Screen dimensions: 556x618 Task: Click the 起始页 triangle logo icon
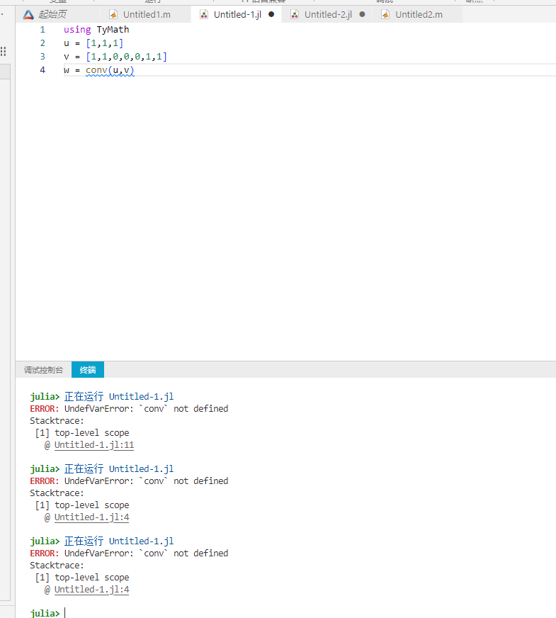pyautogui.click(x=28, y=15)
